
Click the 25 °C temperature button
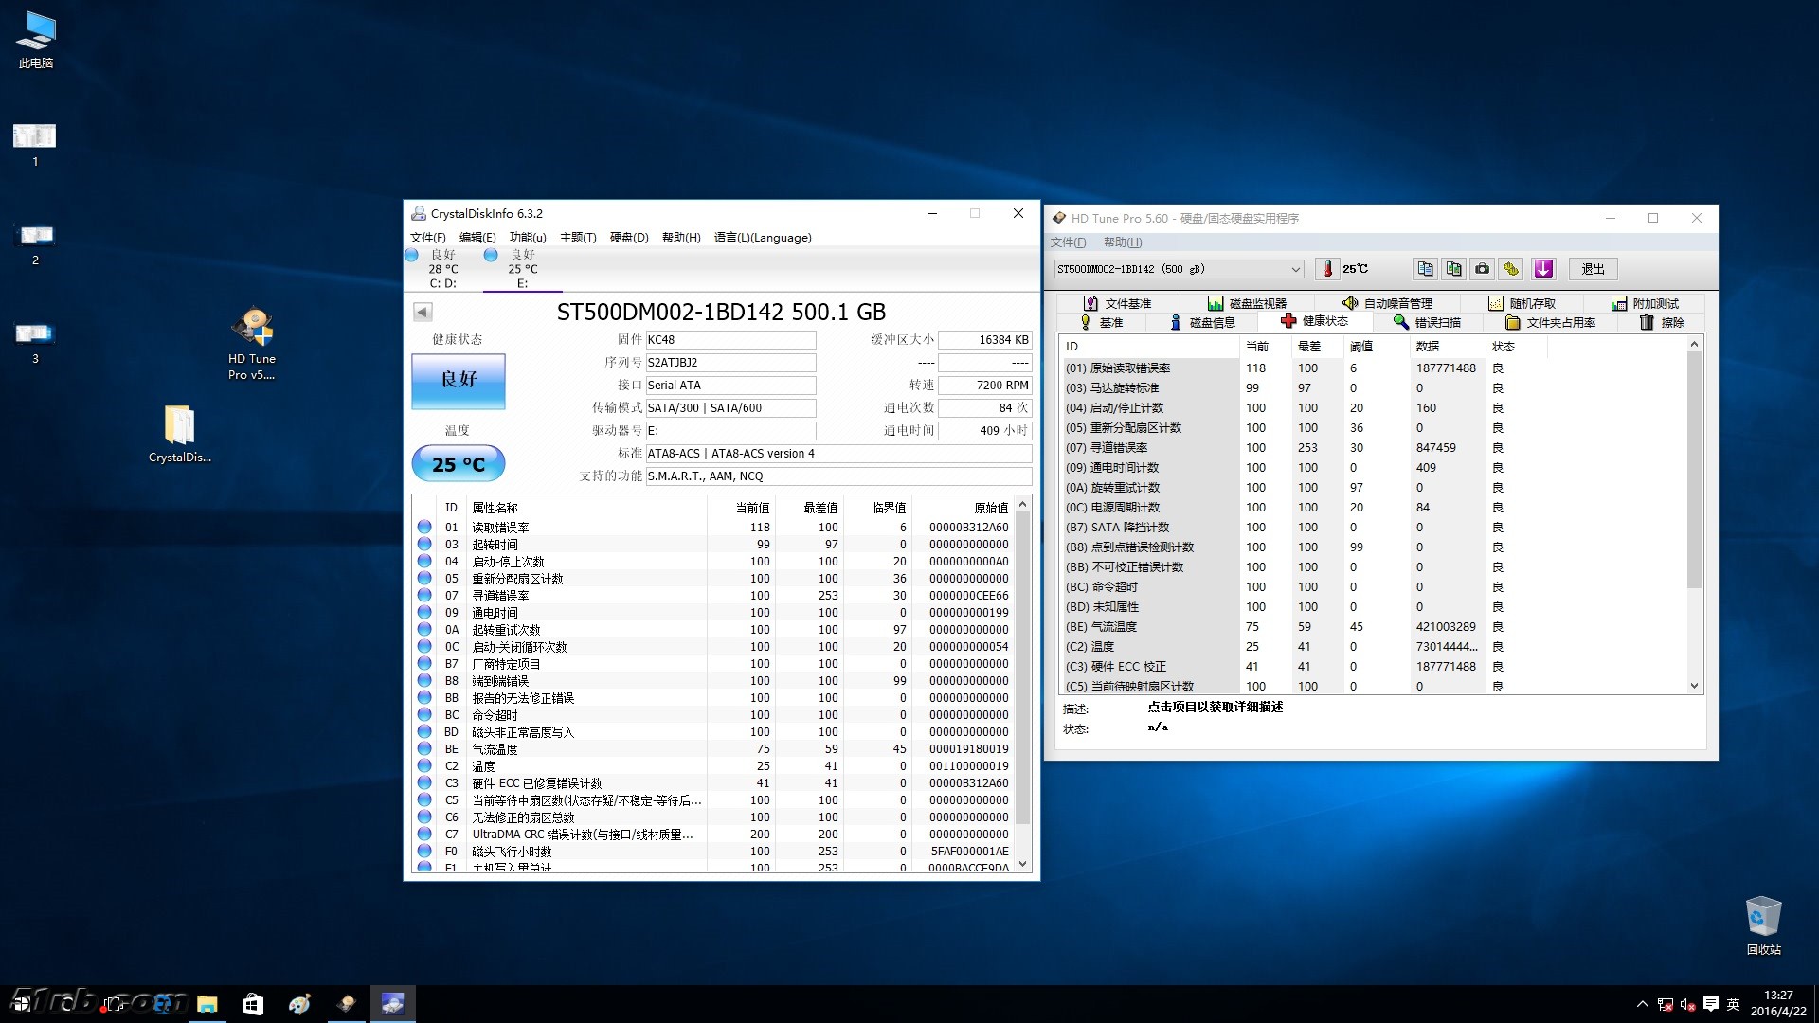pos(459,464)
